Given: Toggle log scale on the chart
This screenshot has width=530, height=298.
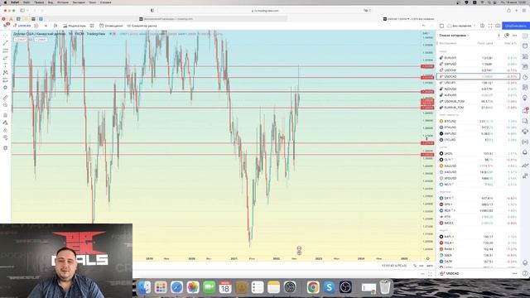Looking at the screenshot, I should 422,266.
